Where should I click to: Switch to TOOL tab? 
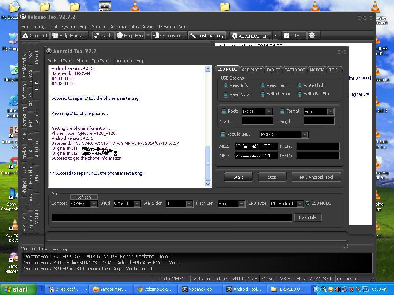(334, 70)
